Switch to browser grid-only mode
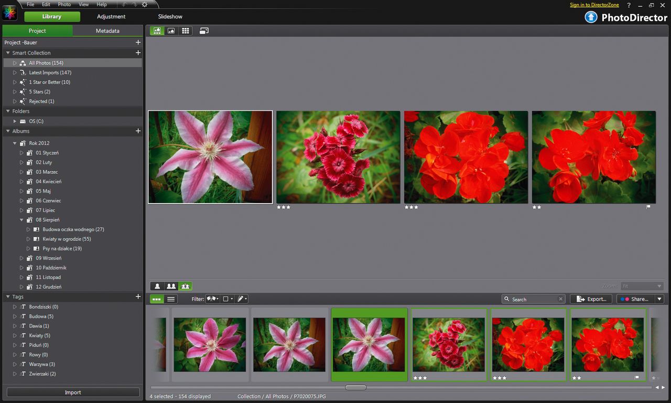The width and height of the screenshot is (671, 403). point(185,31)
